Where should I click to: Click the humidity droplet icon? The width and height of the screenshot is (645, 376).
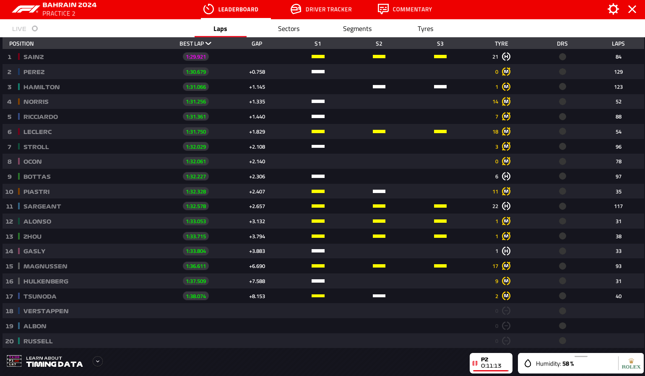pyautogui.click(x=528, y=363)
